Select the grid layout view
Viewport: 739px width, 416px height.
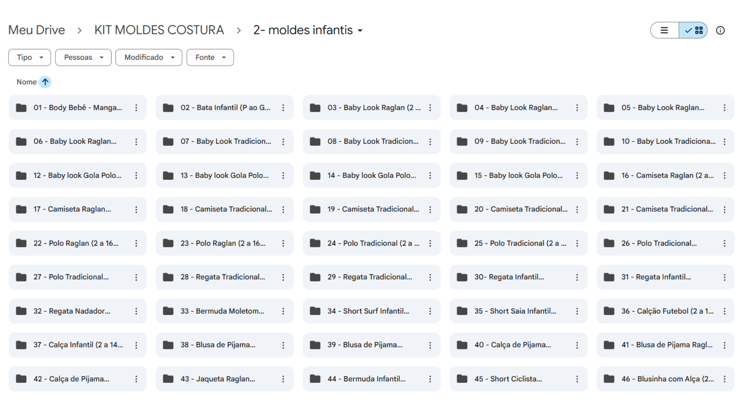coord(694,30)
